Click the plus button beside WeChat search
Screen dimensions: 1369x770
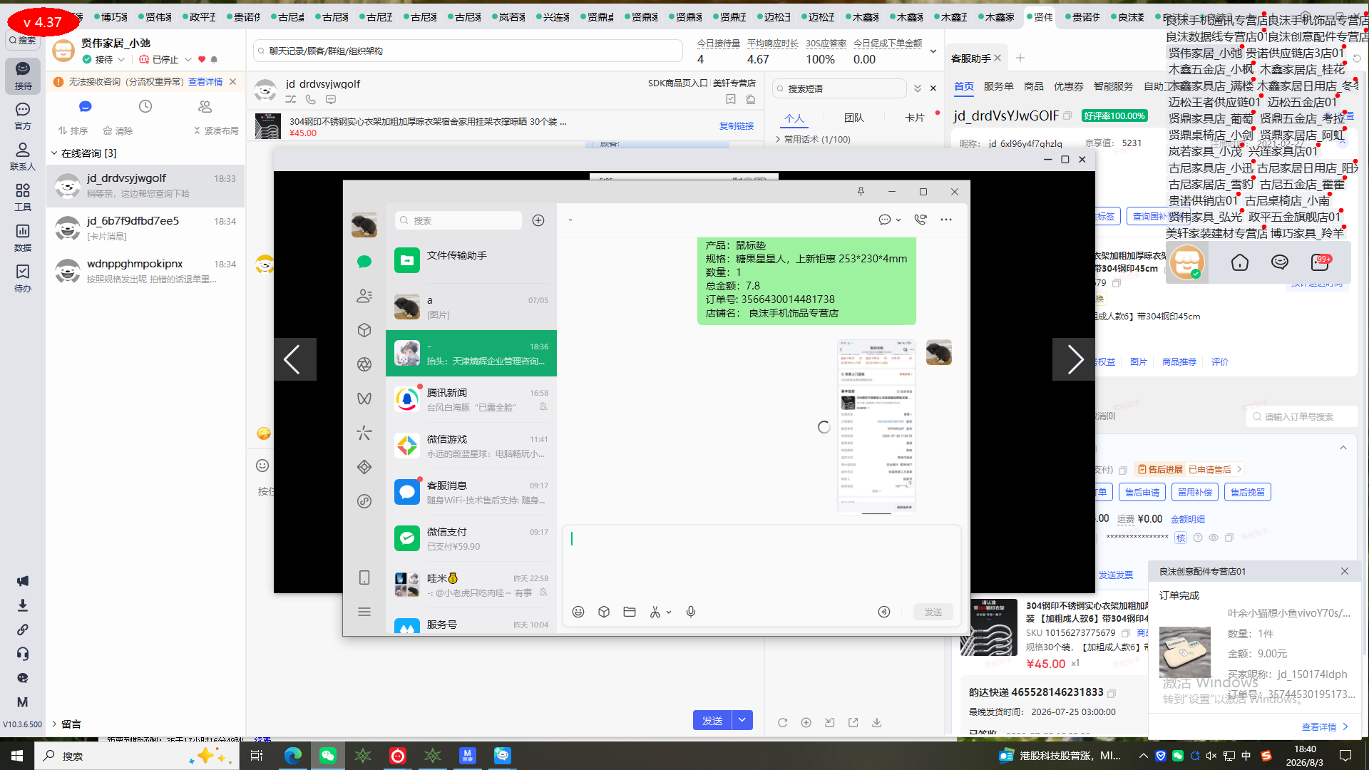click(x=538, y=220)
